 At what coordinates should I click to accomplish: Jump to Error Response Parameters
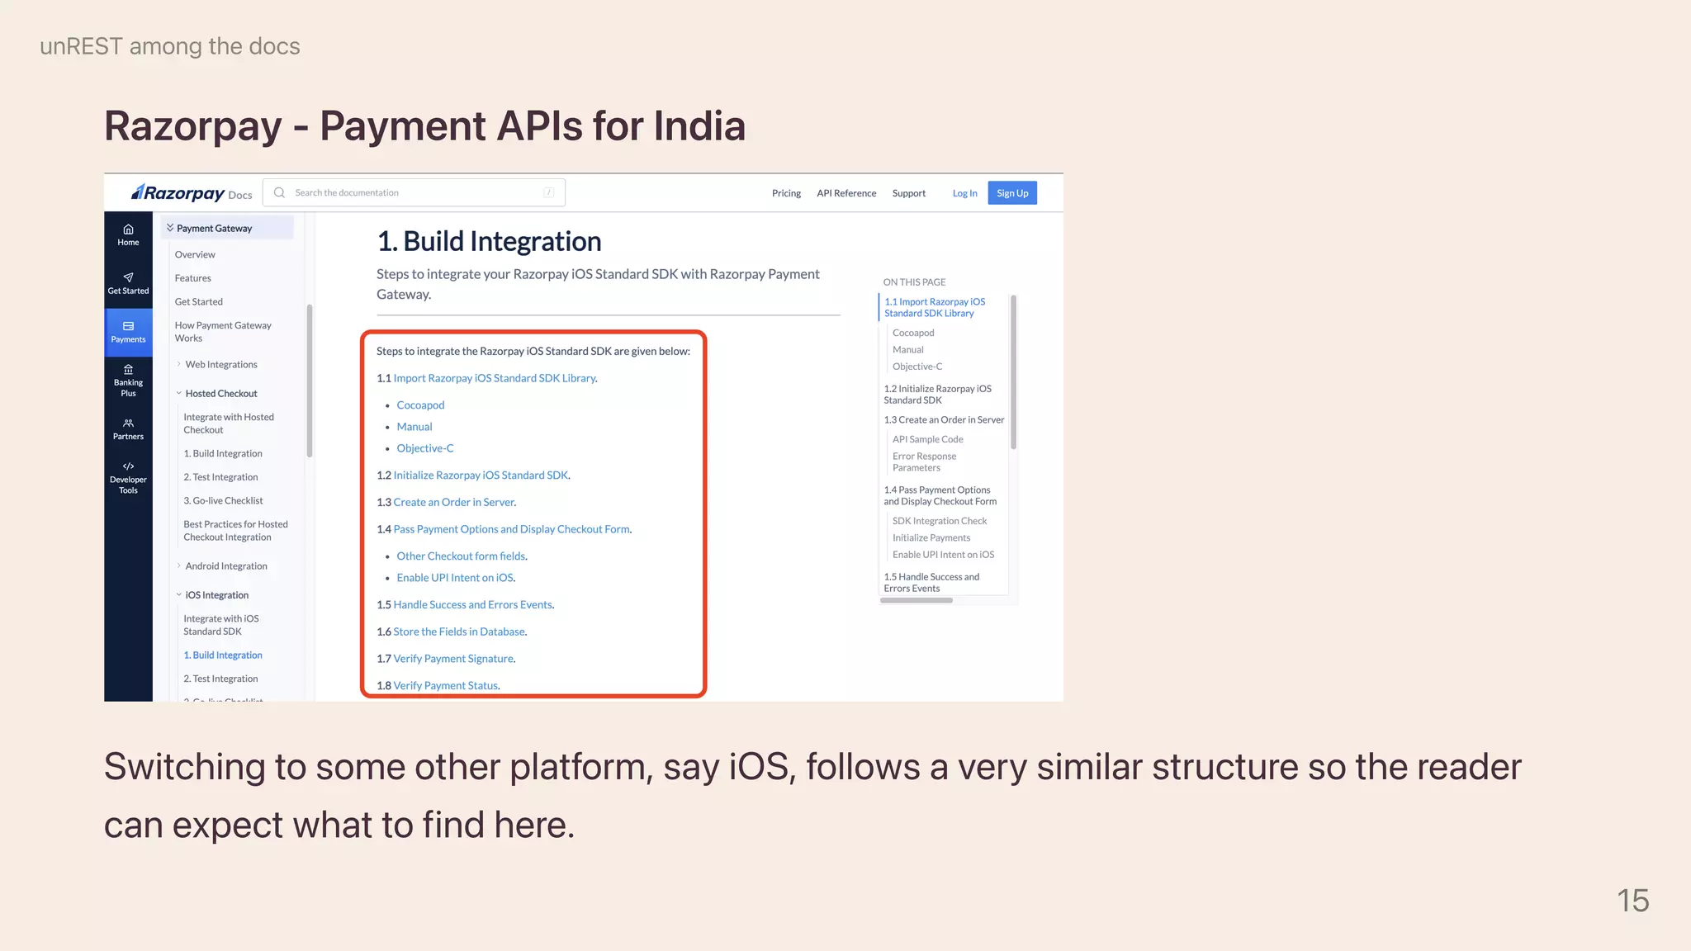point(924,461)
